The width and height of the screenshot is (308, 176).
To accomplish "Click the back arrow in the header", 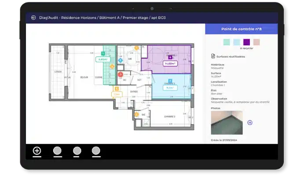I will tap(33, 18).
